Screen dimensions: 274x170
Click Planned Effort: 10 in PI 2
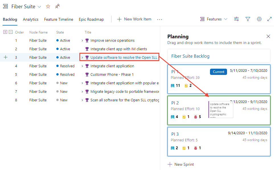(x=185, y=109)
